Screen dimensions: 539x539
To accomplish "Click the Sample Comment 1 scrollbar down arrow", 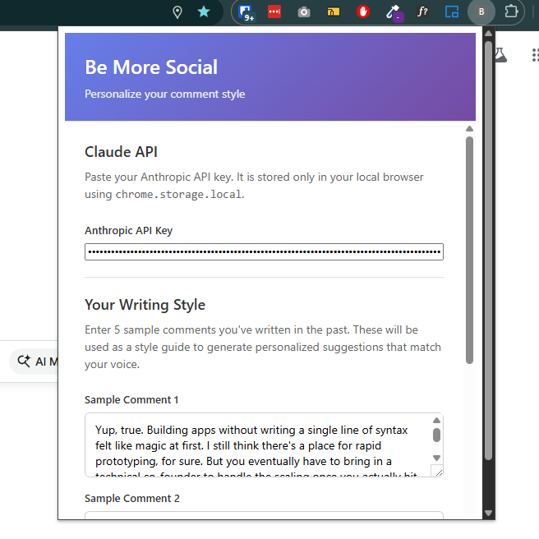I will point(436,458).
